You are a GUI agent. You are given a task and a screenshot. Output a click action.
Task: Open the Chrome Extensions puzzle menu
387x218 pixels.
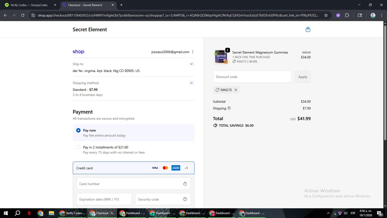(347, 15)
